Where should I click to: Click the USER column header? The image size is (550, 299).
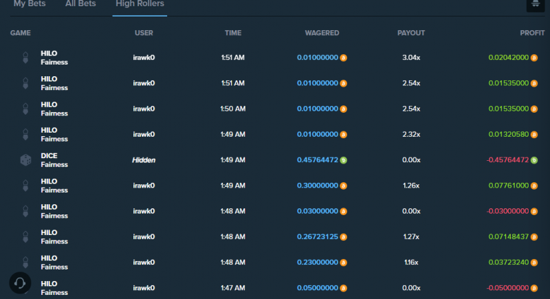144,33
